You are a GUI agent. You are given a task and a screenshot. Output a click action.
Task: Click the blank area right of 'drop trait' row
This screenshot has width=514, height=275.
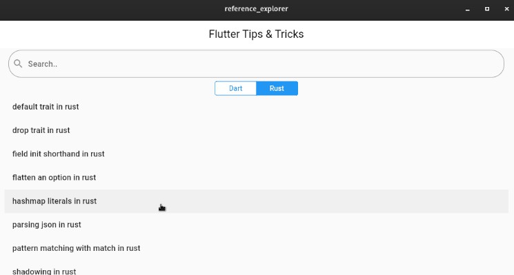pyautogui.click(x=328, y=130)
